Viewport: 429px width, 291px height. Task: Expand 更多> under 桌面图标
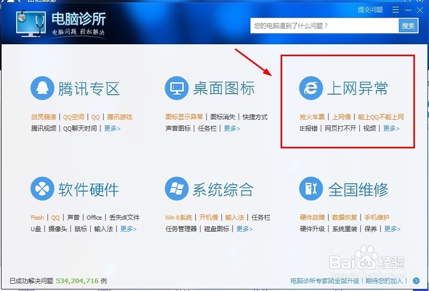click(x=232, y=128)
